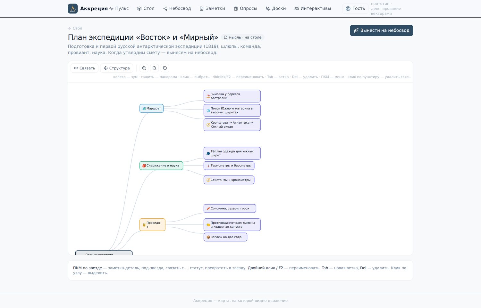Activate the Связать tool

point(85,68)
